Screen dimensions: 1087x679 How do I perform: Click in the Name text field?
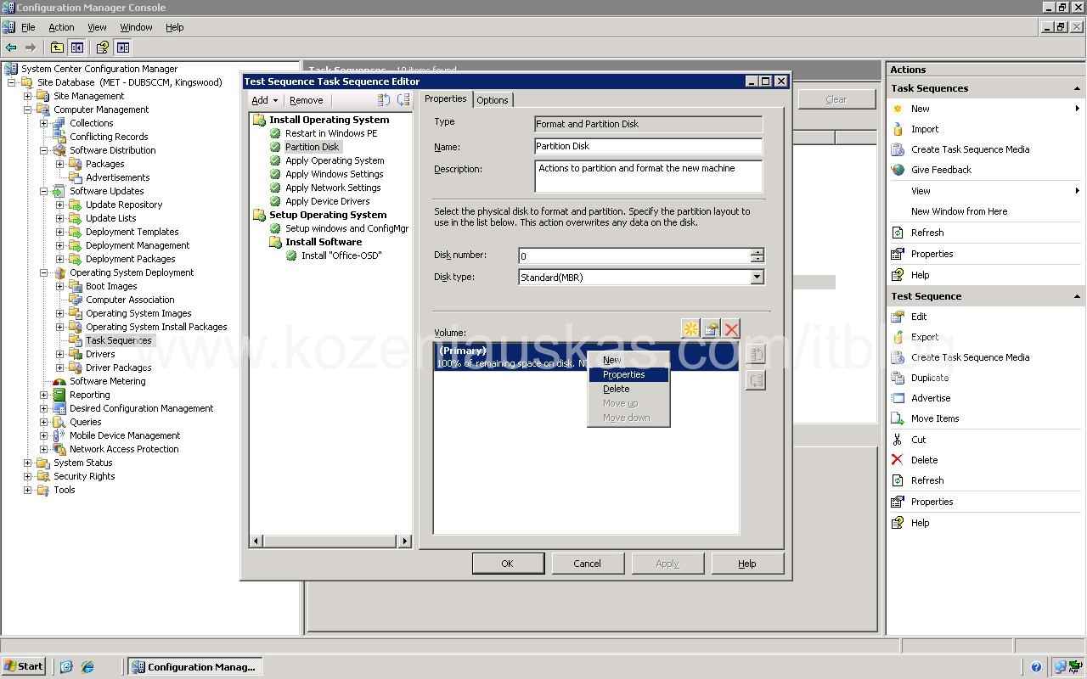pos(648,146)
